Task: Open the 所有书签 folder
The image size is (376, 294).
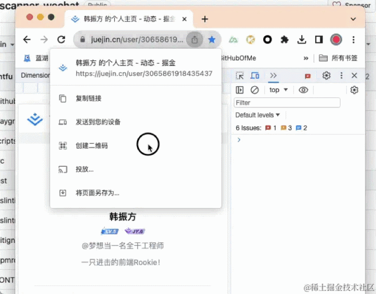Action: pos(338,58)
